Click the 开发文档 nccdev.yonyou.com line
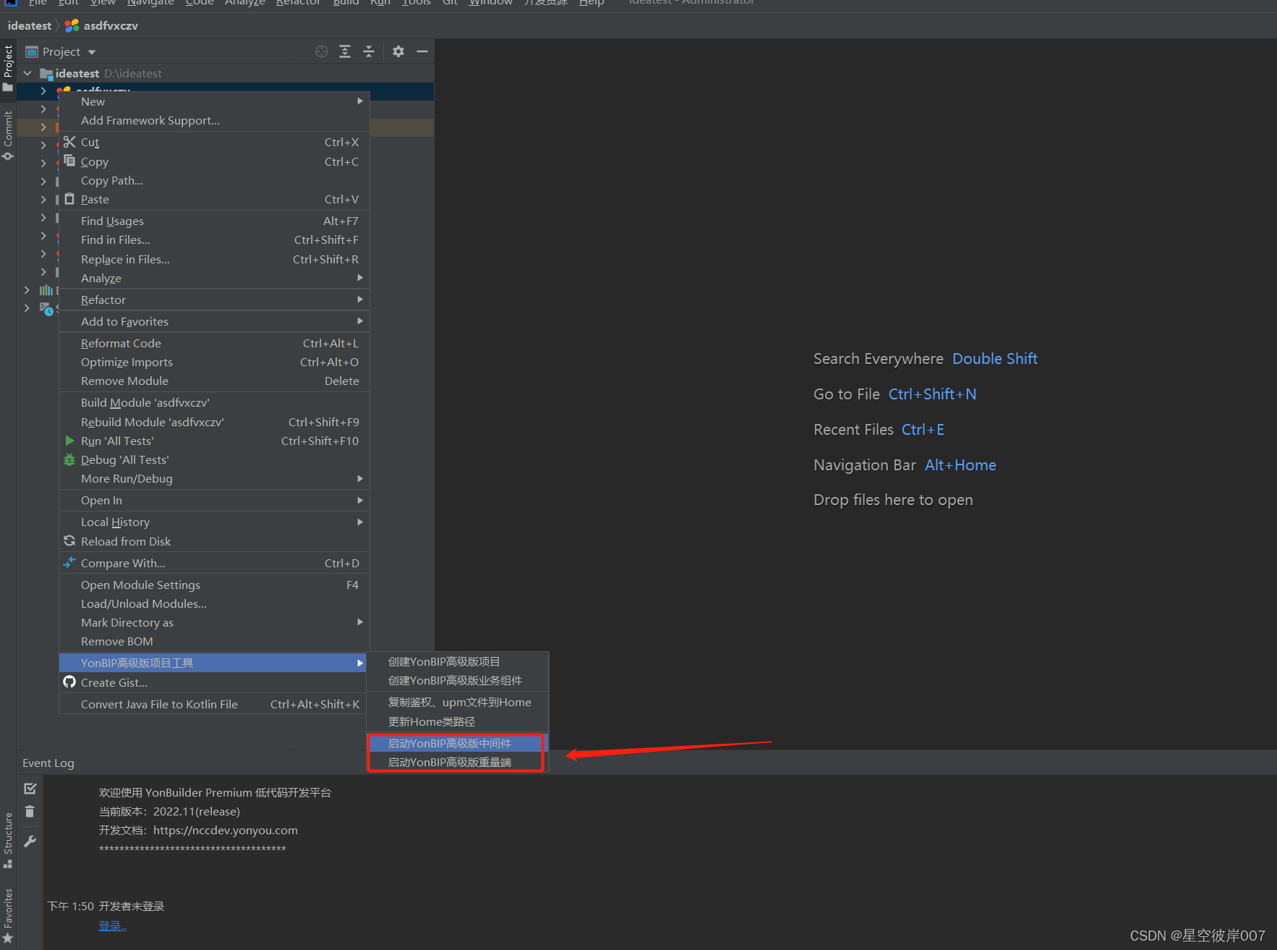Viewport: 1277px width, 950px height. [x=198, y=831]
